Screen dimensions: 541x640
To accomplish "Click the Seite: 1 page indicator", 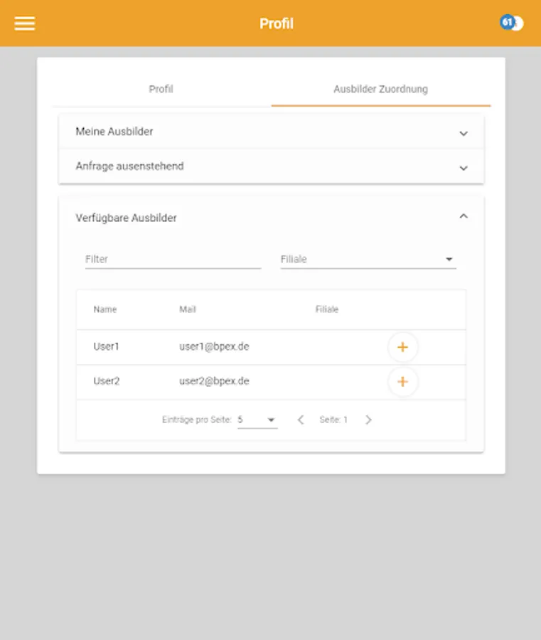I will (x=333, y=420).
